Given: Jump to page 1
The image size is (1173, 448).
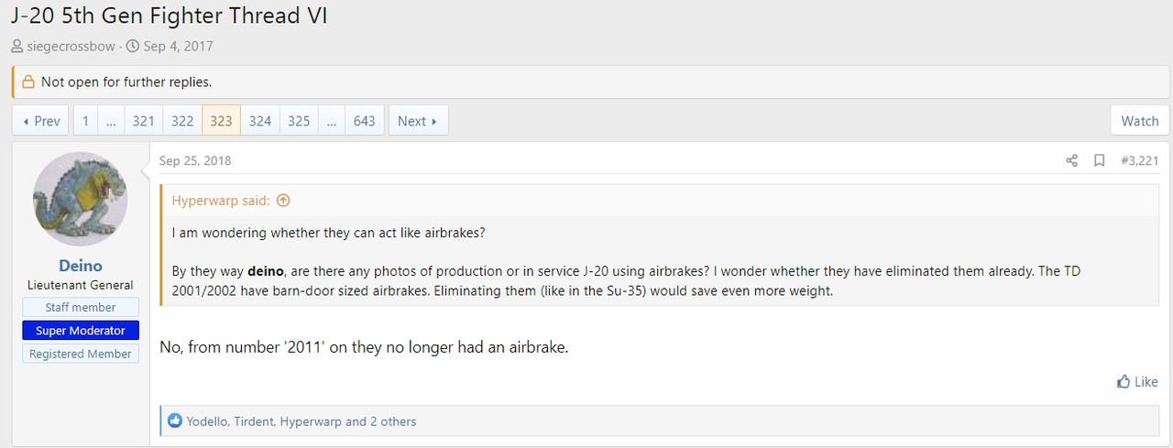Looking at the screenshot, I should tap(85, 121).
